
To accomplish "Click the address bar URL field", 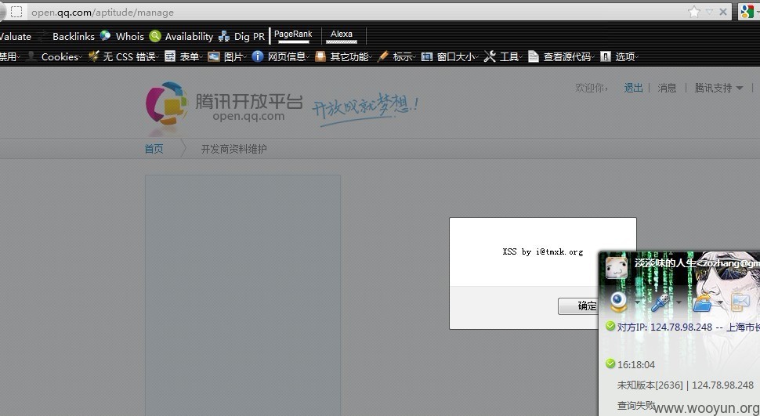I will pos(356,12).
